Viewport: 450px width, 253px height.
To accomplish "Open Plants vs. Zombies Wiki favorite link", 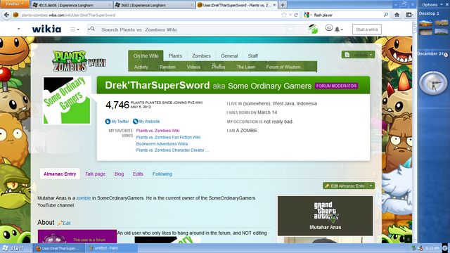I will tap(157, 131).
